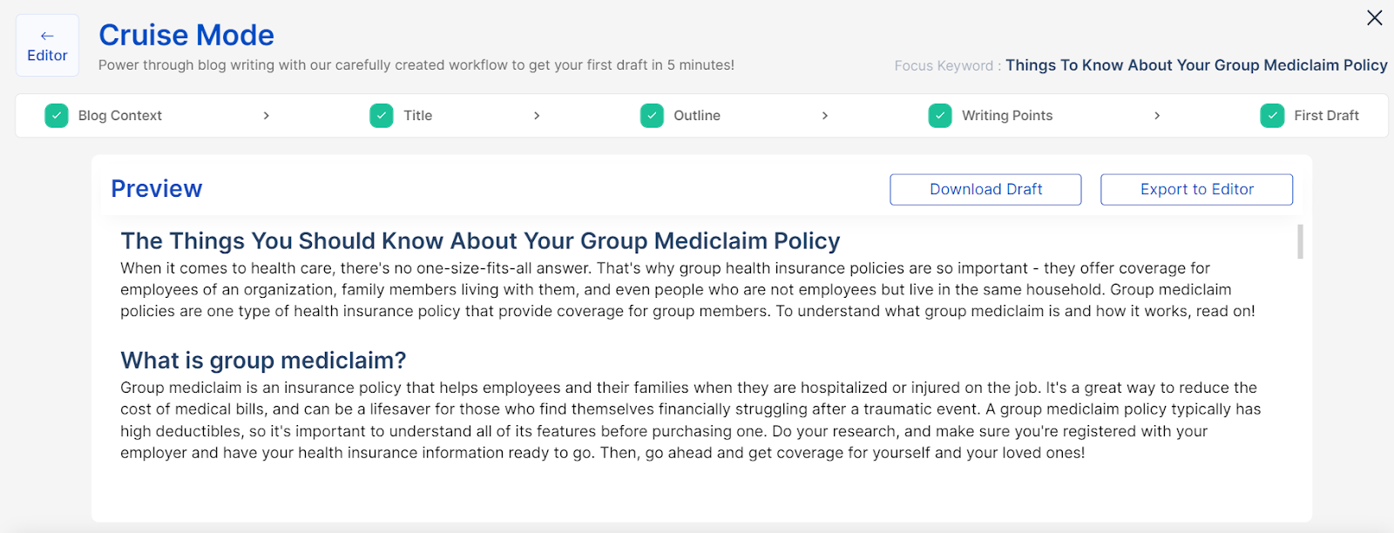Close Cruise Mode with the X icon
Screen dimensions: 1394x533
point(1375,17)
